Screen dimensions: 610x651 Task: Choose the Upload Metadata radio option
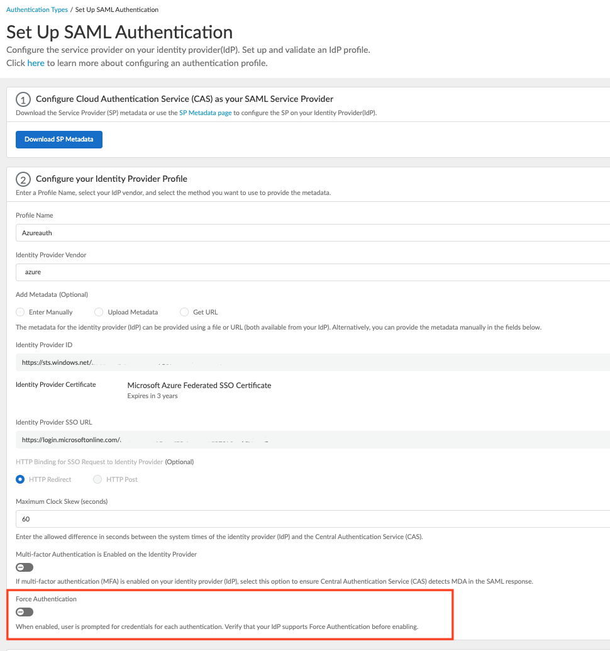[99, 312]
